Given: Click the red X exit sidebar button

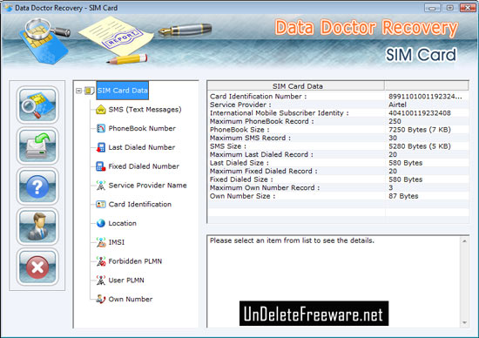Looking at the screenshot, I should point(37,267).
